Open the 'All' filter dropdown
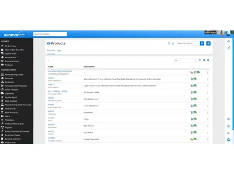The image size is (234, 175). [185, 60]
